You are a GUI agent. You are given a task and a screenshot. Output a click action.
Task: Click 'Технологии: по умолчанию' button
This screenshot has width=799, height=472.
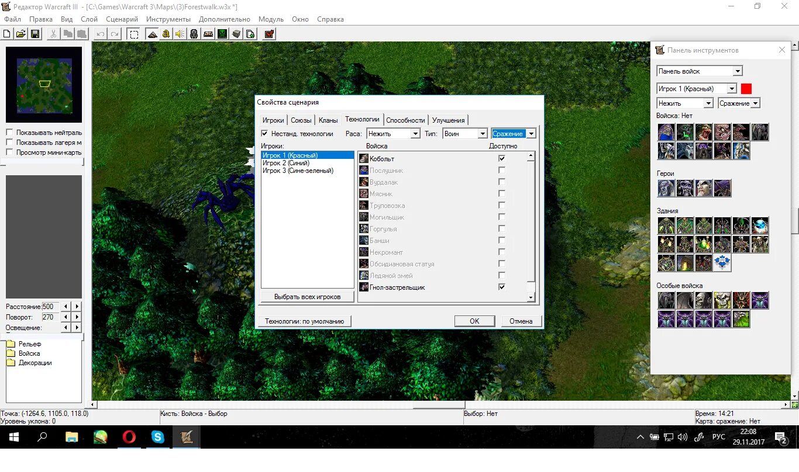[304, 321]
